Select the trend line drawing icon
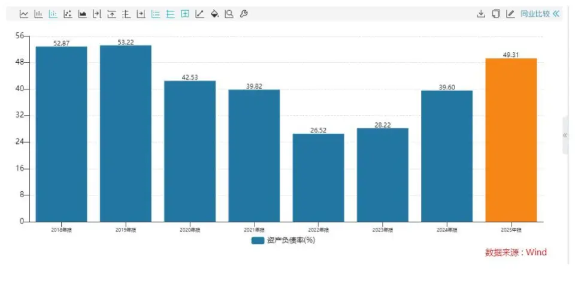Viewport: 575px width, 283px height. (x=199, y=14)
